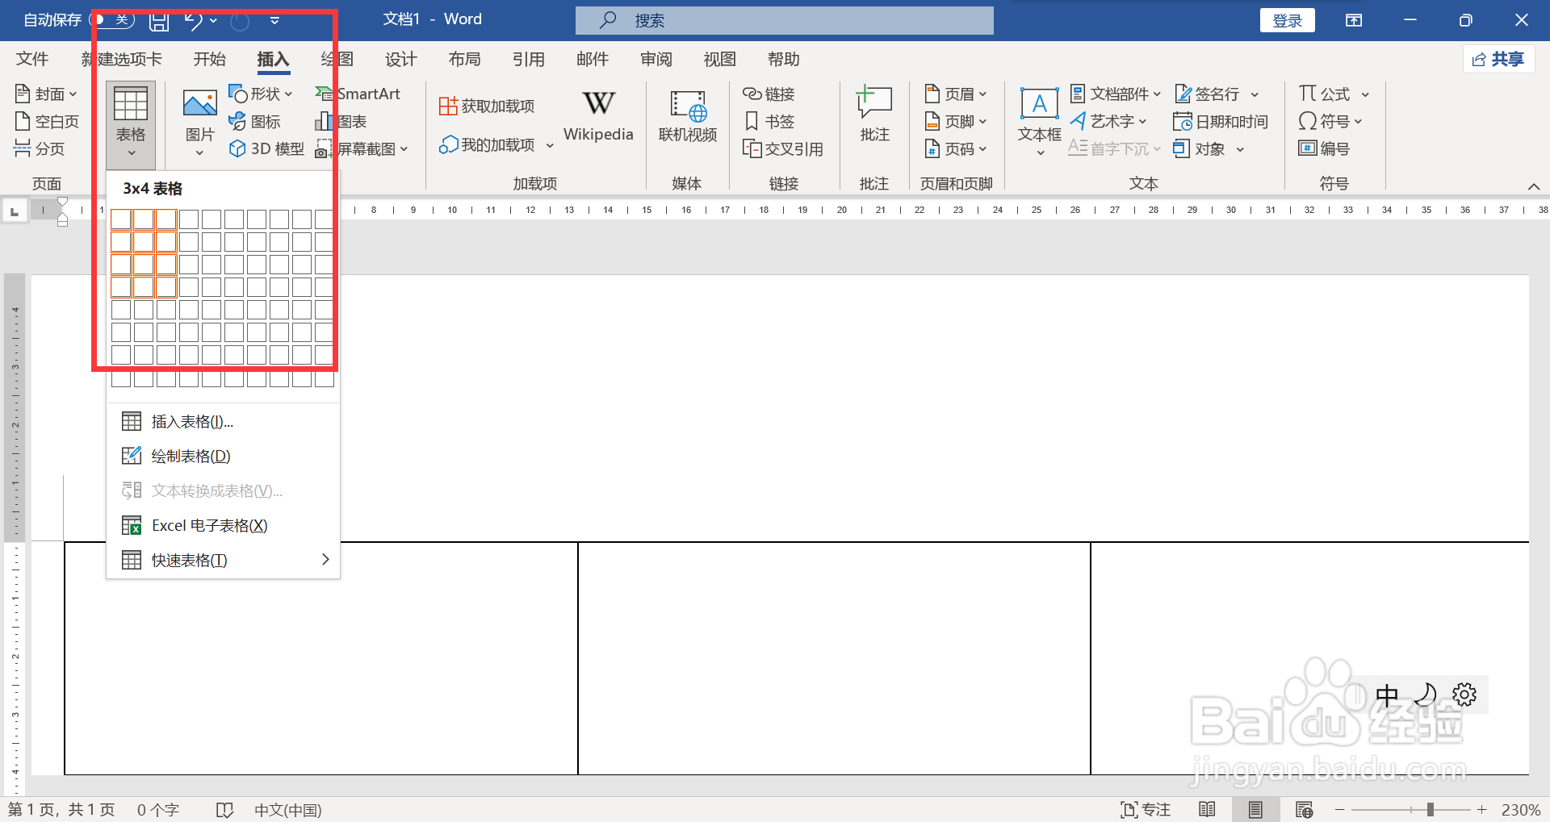Insert a Chart (图表)
Image resolution: width=1550 pixels, height=822 pixels.
pyautogui.click(x=341, y=121)
